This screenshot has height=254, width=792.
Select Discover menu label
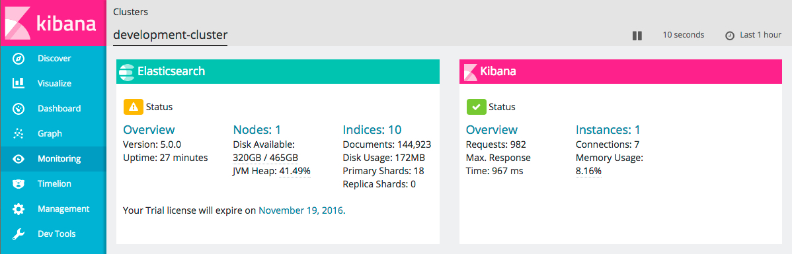click(x=55, y=59)
